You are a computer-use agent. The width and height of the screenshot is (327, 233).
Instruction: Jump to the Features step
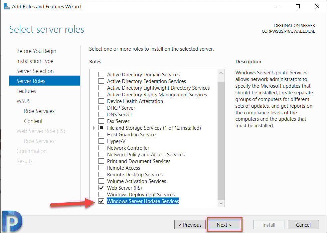[x=26, y=91]
